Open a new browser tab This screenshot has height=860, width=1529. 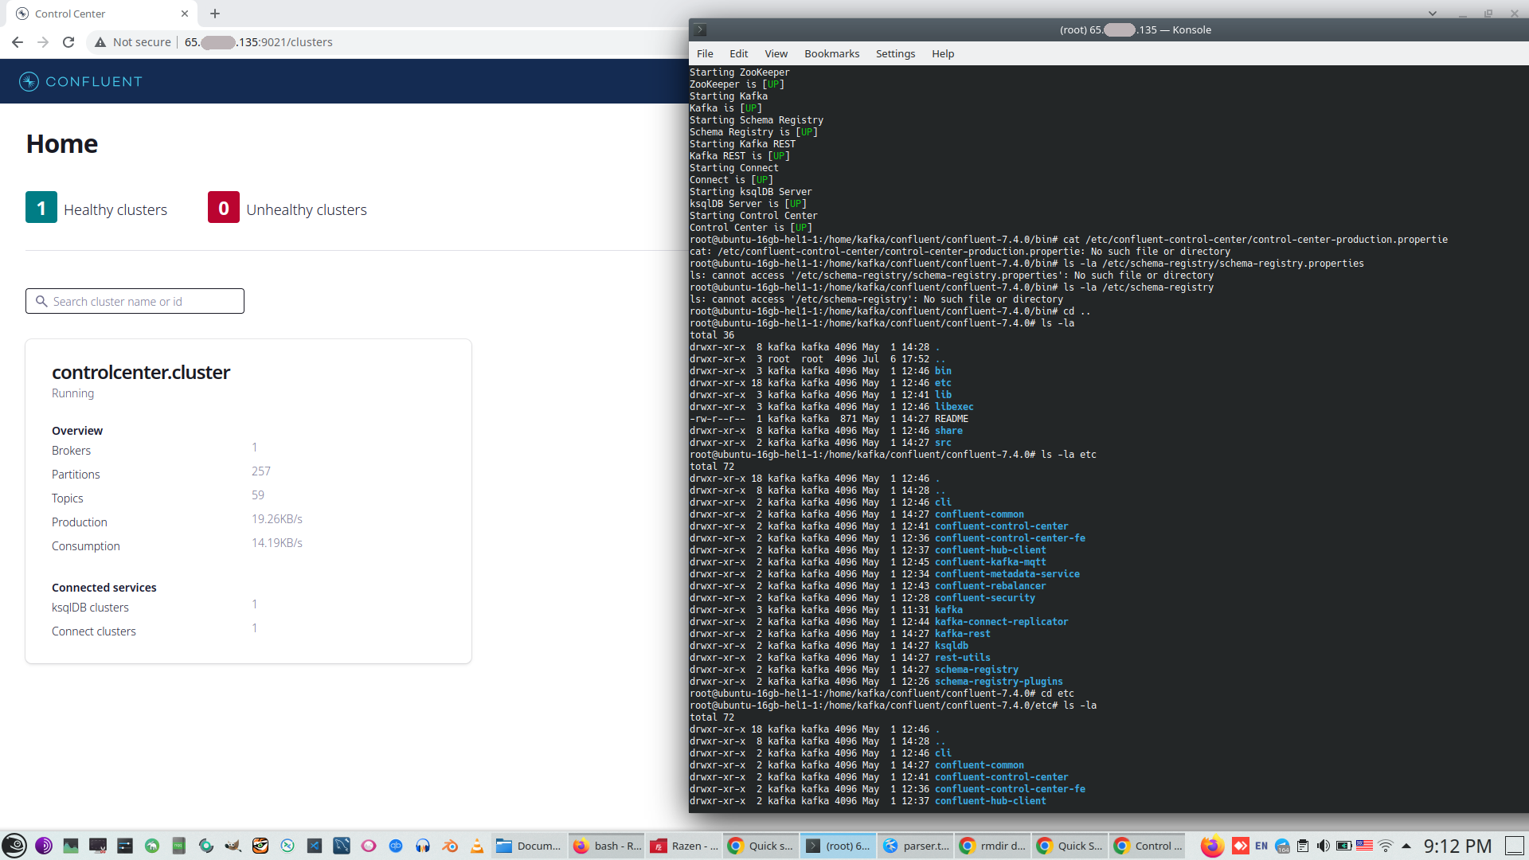[215, 14]
